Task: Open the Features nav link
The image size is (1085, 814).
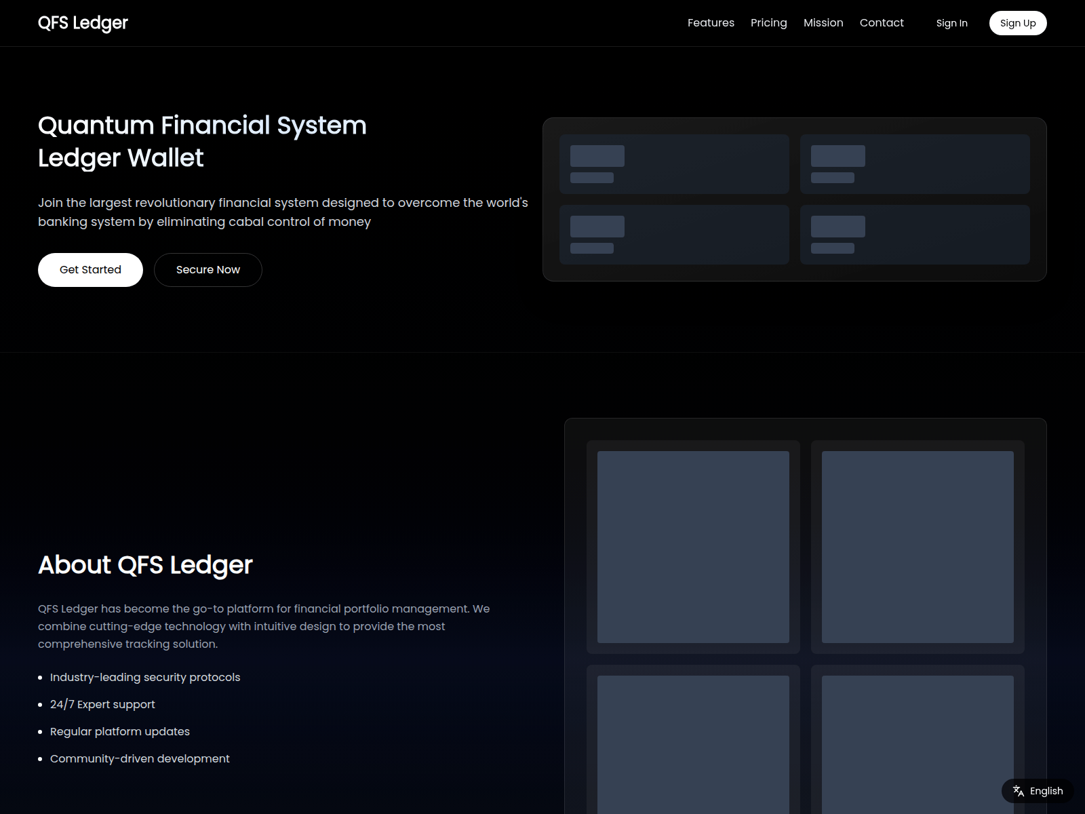Action: [x=711, y=23]
